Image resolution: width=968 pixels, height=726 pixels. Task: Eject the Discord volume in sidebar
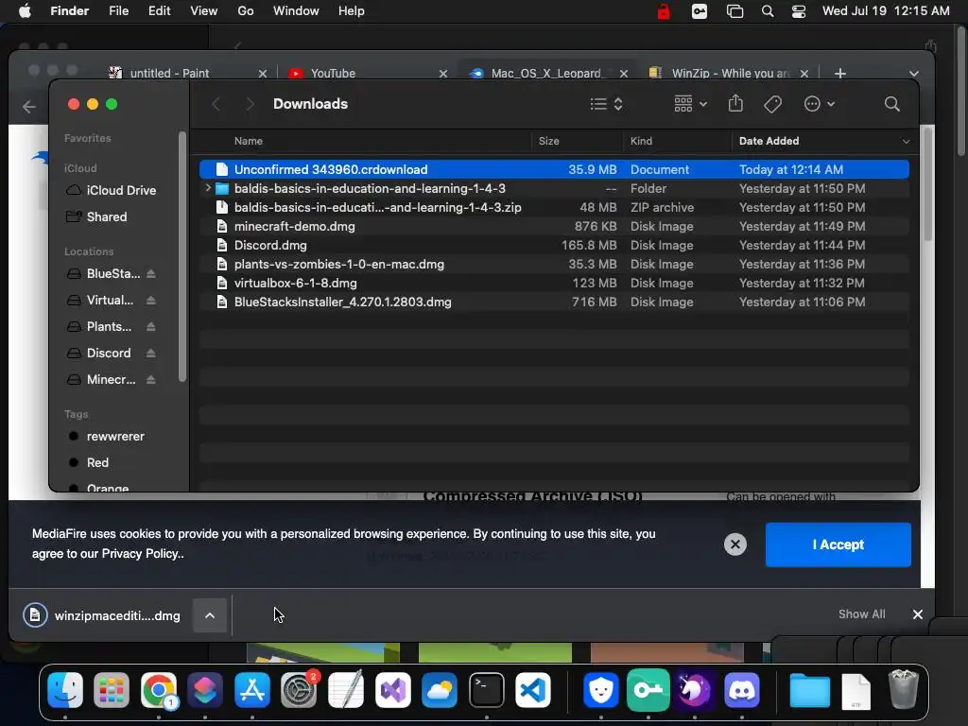151,354
